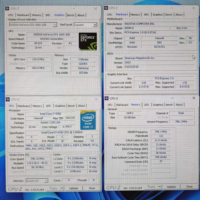Screen dimensions: 200x200
Task: Click LPCIO model value NCT6791
Action: (159, 47)
